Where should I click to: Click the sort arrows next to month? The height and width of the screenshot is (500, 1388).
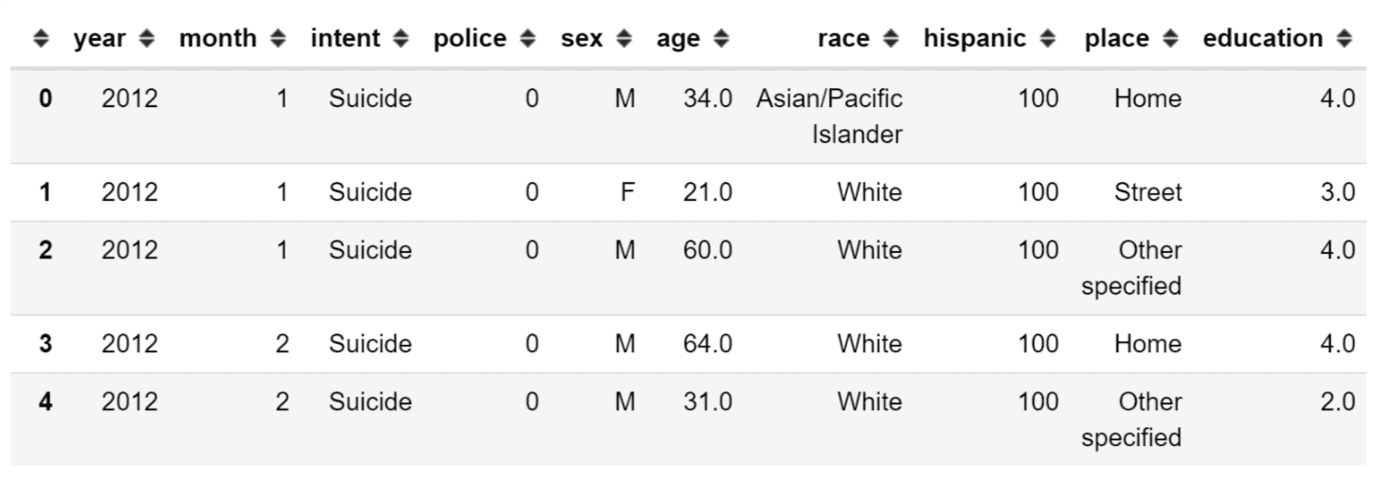pos(278,39)
